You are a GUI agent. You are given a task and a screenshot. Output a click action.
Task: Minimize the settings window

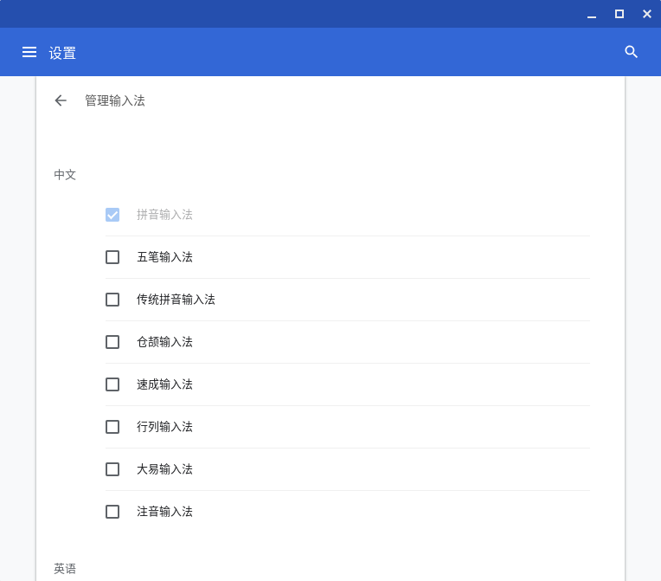(592, 14)
